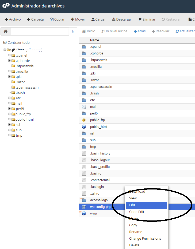Click the .cphorde folder icon in list
195x249 pixels.
pyautogui.click(x=84, y=53)
